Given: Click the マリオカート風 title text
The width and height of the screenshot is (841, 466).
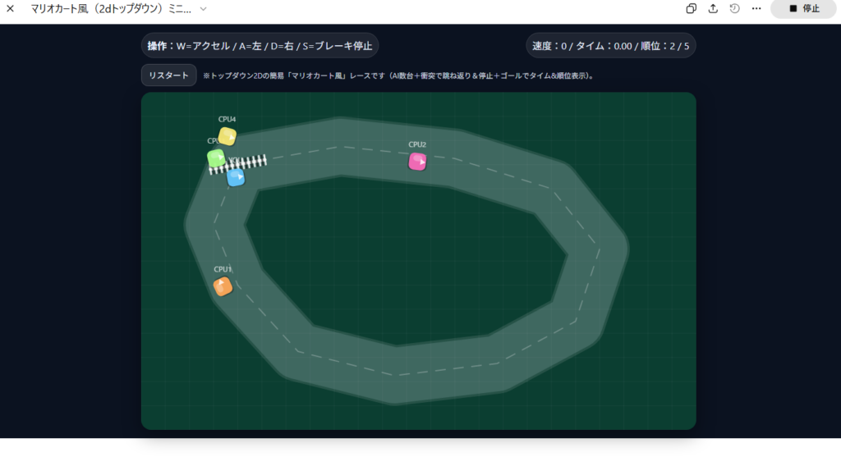Looking at the screenshot, I should (110, 8).
